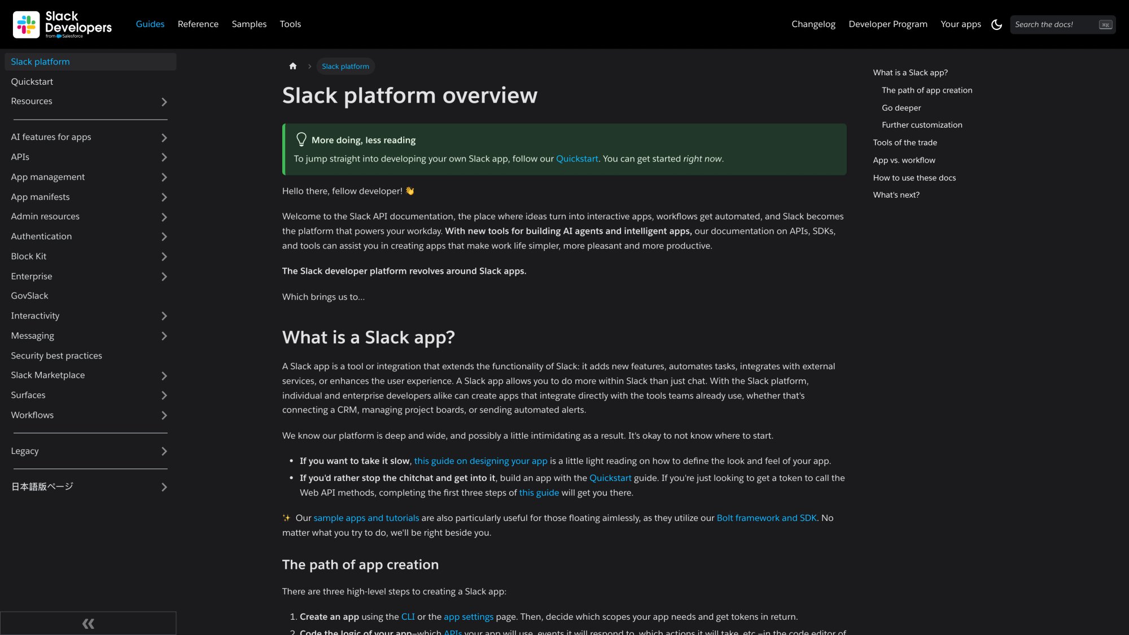Open the Developer Program page
Viewport: 1129px width, 635px height.
pyautogui.click(x=887, y=24)
